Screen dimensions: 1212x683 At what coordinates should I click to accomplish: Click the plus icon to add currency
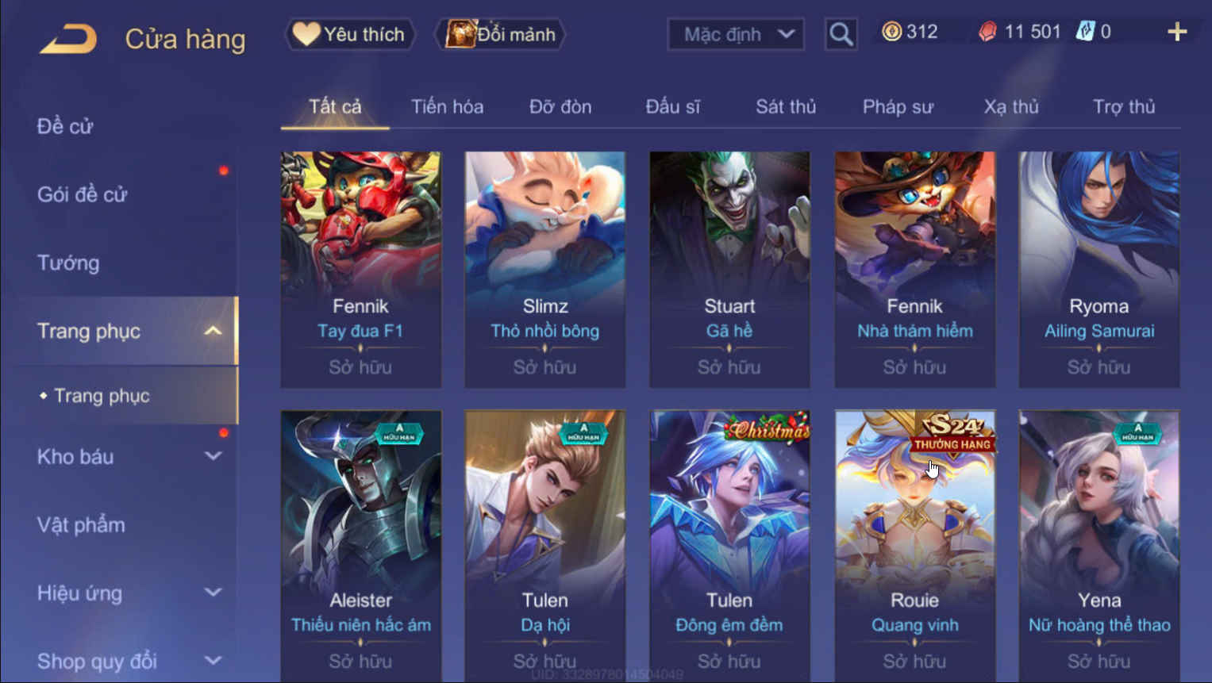click(1177, 32)
